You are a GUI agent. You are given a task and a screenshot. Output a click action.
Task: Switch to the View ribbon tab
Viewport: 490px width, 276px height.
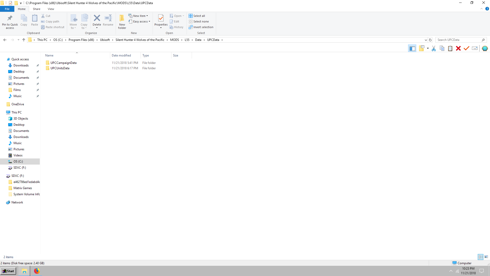pyautogui.click(x=51, y=9)
